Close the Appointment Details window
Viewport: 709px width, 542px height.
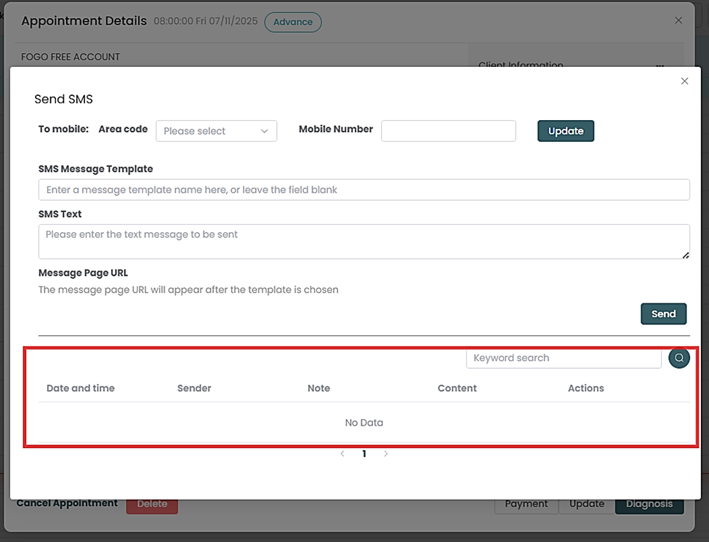pos(678,20)
